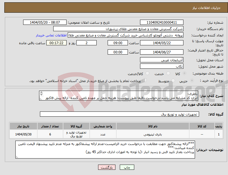
Task: Click buyer name field شرکت گسترش معادن
Action: tap(118, 29)
